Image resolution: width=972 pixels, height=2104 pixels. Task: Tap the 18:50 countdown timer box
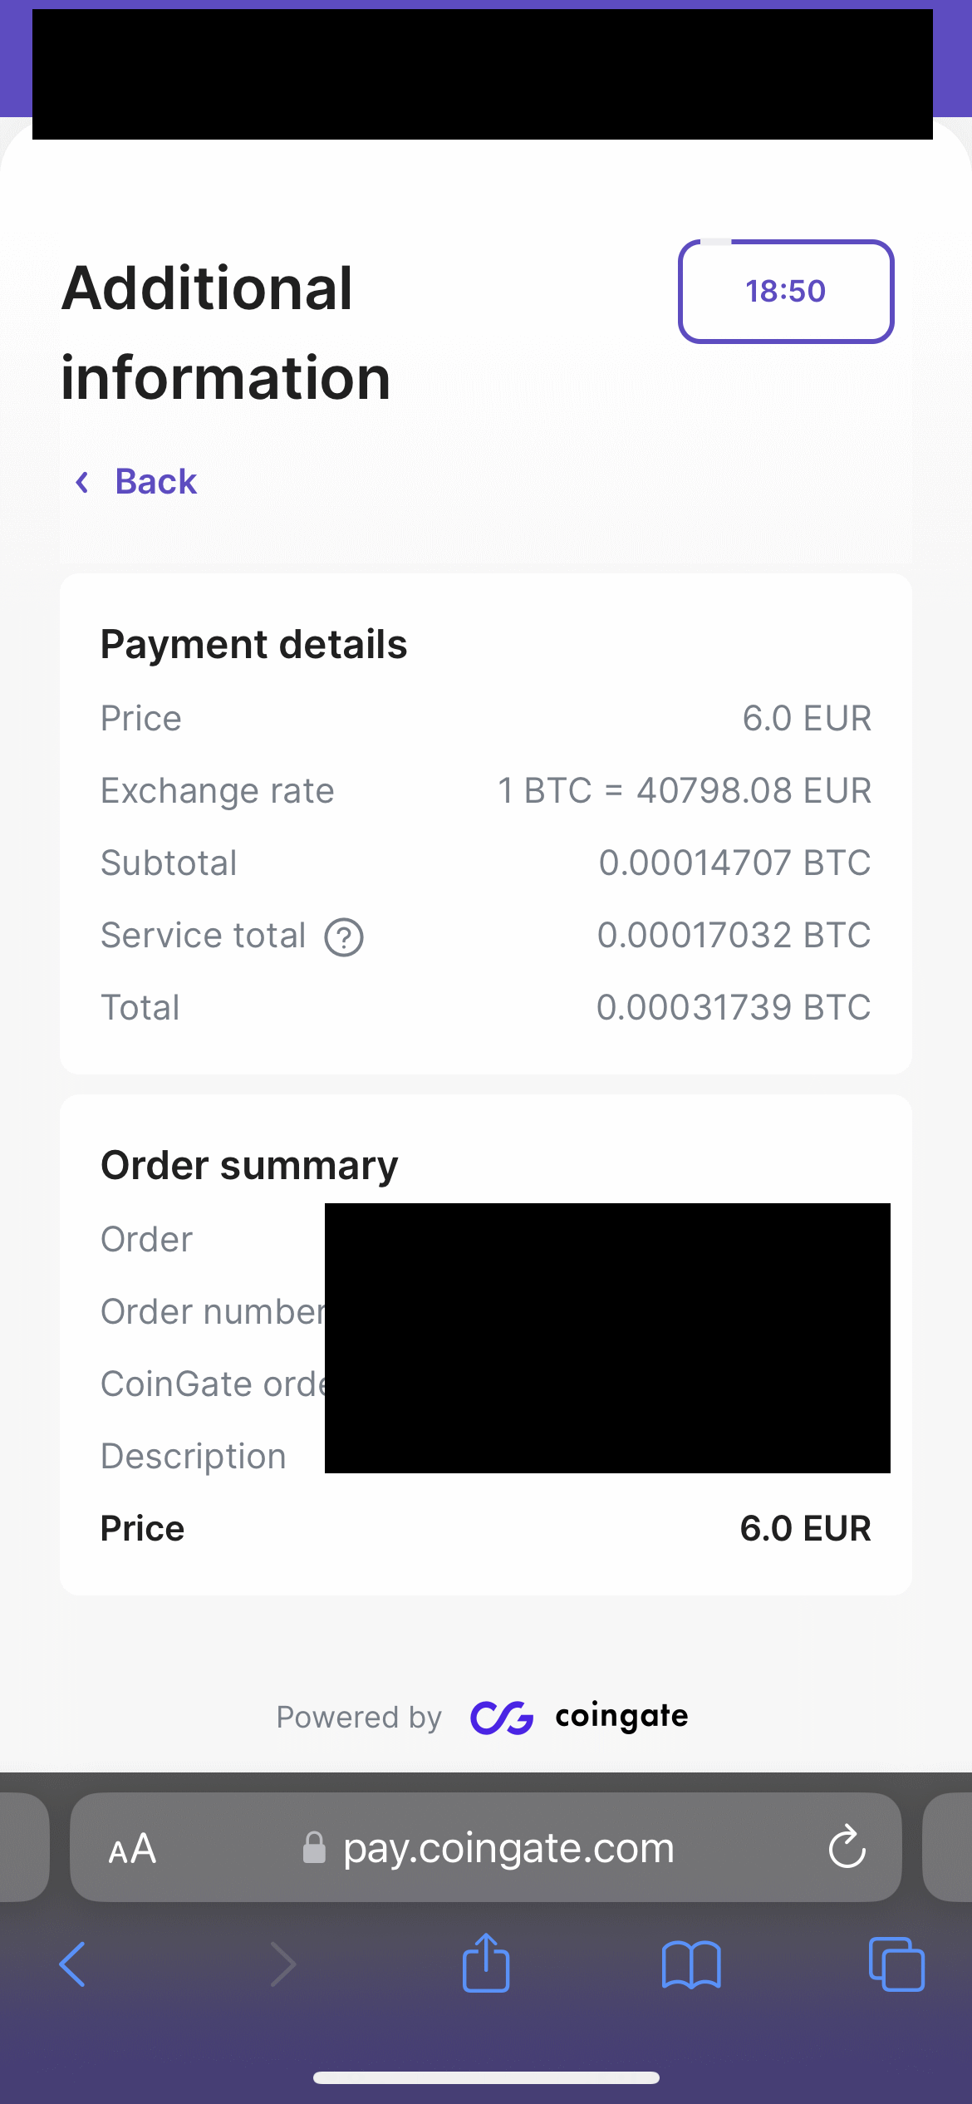[786, 292]
